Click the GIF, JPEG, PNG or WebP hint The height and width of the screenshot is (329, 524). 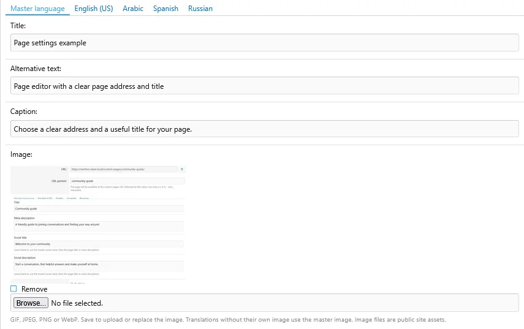click(228, 320)
